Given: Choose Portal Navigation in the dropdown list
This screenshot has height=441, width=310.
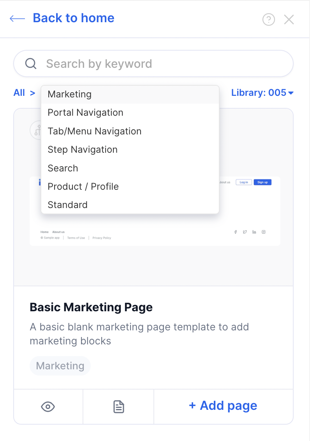Looking at the screenshot, I should [85, 113].
